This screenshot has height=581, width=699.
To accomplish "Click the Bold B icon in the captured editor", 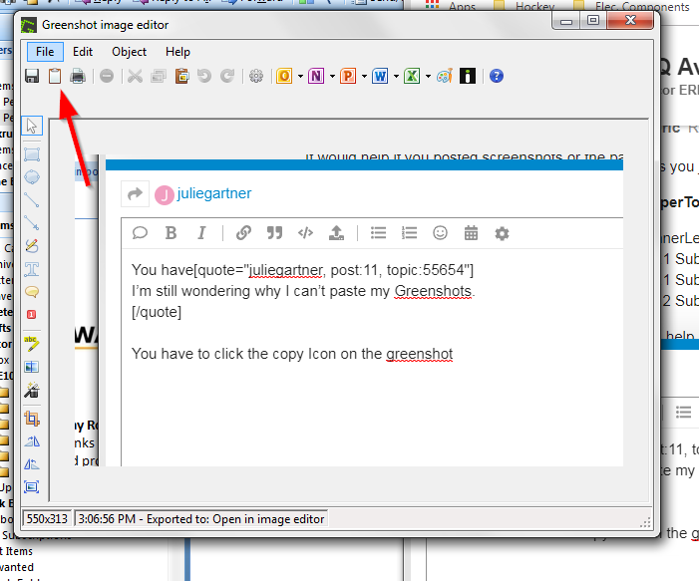I will (171, 233).
